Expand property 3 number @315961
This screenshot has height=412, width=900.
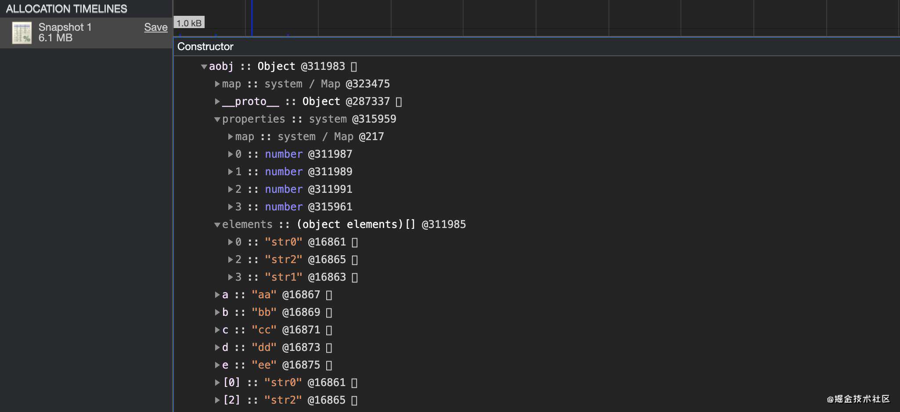230,207
